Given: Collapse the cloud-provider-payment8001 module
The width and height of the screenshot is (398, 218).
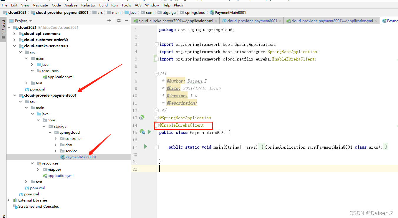Looking at the screenshot, I should tap(15, 95).
